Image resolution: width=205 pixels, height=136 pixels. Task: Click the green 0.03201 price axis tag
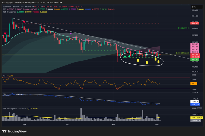pyautogui.click(x=194, y=60)
